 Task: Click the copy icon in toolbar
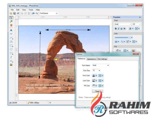click(x=25, y=14)
